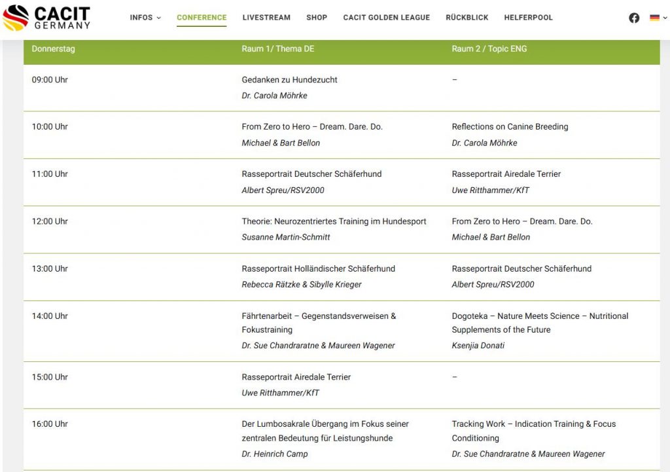Image resolution: width=670 pixels, height=472 pixels.
Task: Select the Reflections on Canine Breeding entry
Action: (510, 127)
